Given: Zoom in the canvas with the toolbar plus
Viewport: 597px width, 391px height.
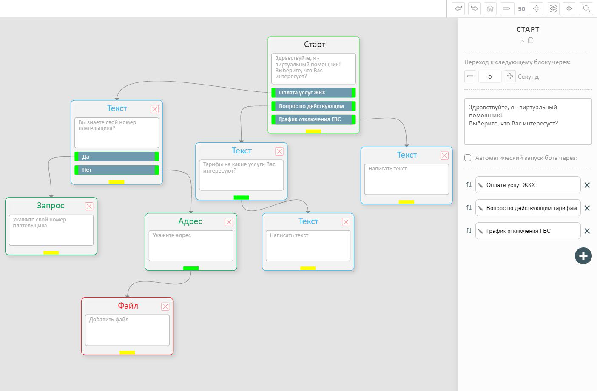Looking at the screenshot, I should tap(537, 8).
